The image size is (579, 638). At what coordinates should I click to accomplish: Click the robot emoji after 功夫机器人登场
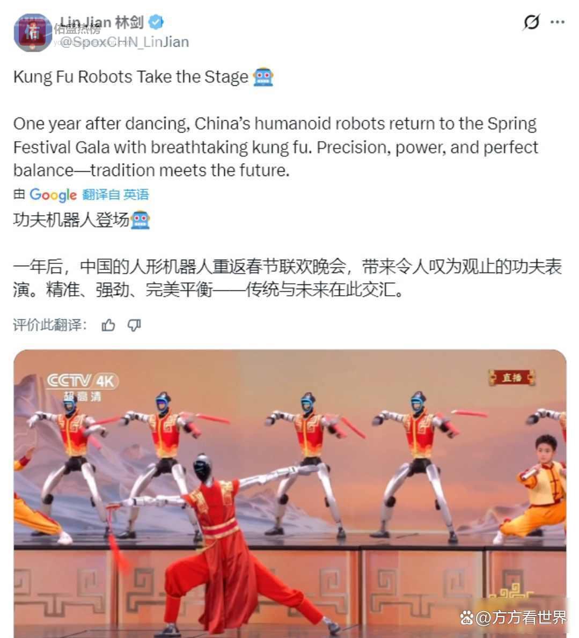point(141,220)
